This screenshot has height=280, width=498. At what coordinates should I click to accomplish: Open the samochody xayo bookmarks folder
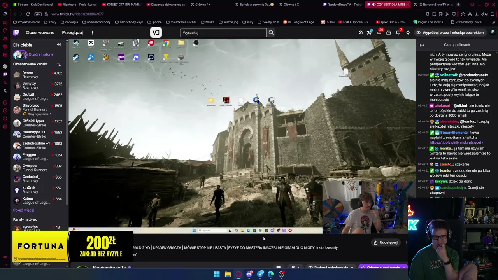point(129,22)
